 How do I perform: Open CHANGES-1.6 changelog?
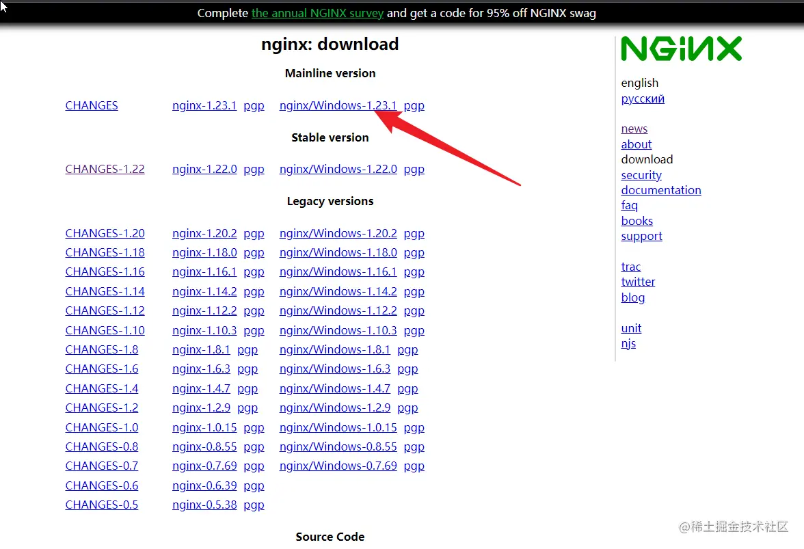tap(101, 369)
